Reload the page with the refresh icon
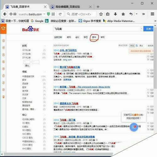The image size is (157, 157). point(60,14)
